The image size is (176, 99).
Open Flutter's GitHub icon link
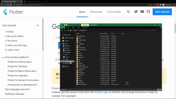[x=148, y=12]
